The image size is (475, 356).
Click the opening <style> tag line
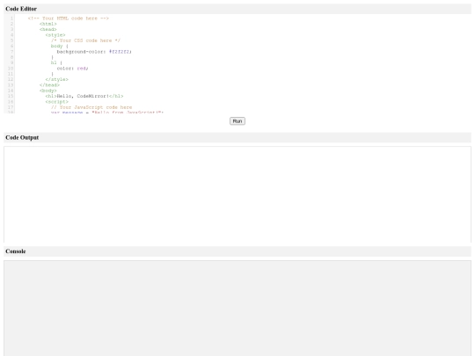(55, 35)
